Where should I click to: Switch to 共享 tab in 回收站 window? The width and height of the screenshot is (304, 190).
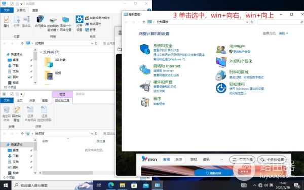coord(32,101)
